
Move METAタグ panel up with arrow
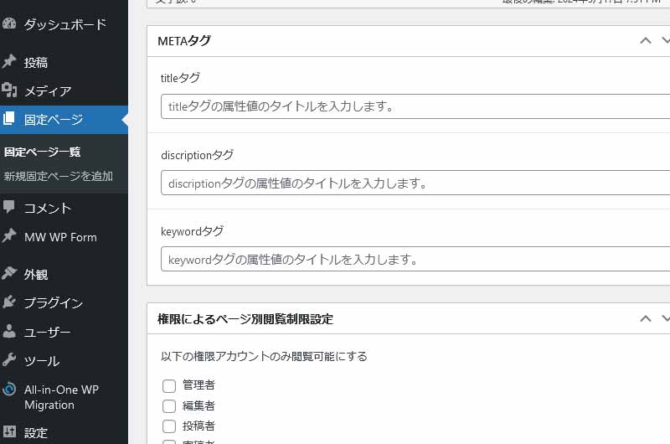pyautogui.click(x=646, y=40)
